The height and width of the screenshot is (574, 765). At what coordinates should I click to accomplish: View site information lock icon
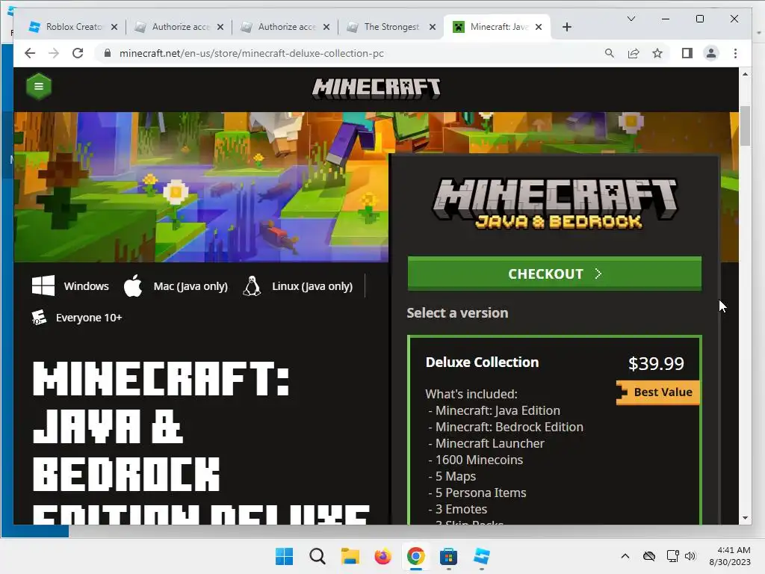pyautogui.click(x=108, y=53)
